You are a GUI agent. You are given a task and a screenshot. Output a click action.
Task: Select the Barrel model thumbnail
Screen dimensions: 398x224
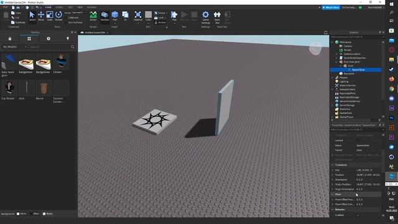(x=44, y=88)
